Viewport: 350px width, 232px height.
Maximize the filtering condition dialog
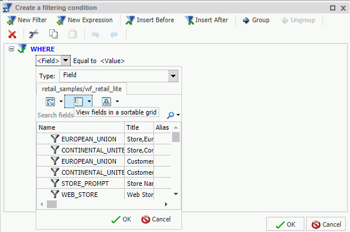(x=332, y=8)
